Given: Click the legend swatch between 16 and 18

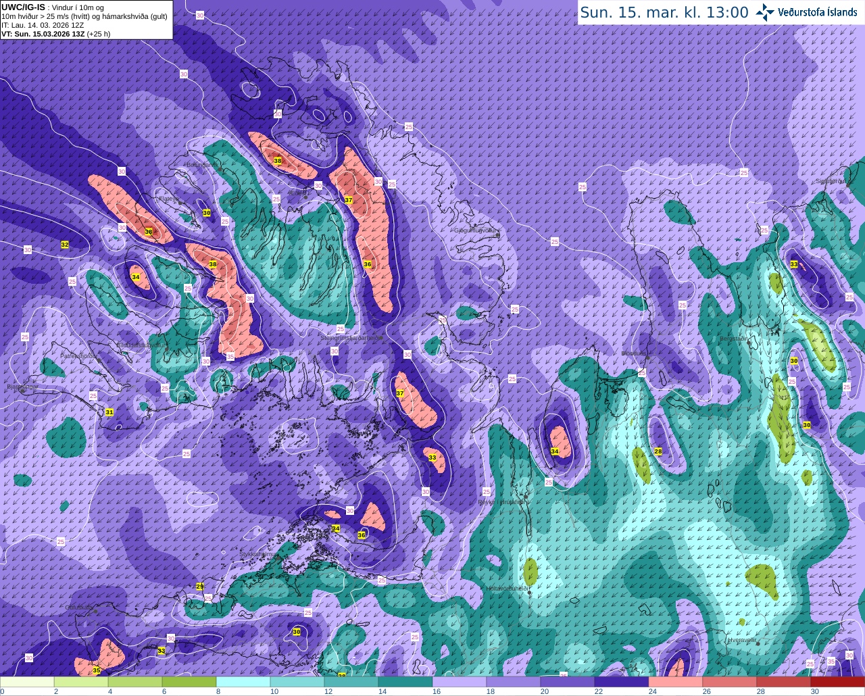Looking at the screenshot, I should pyautogui.click(x=460, y=682).
